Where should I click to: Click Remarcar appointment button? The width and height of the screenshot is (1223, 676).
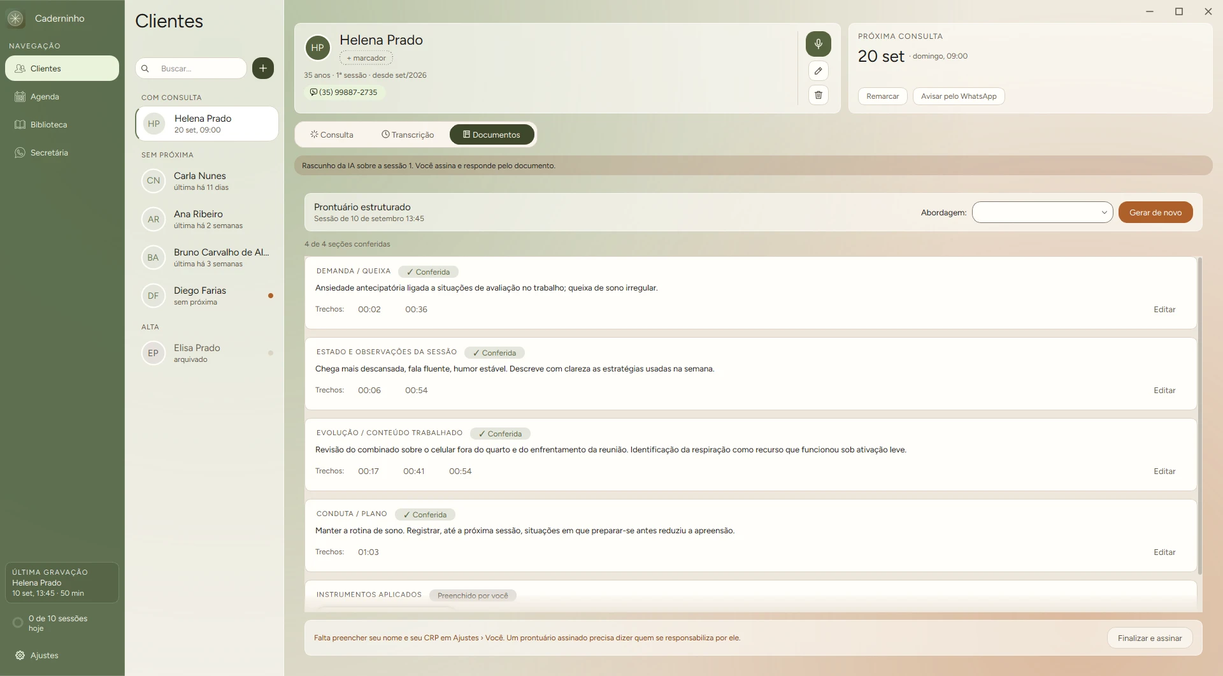(882, 96)
